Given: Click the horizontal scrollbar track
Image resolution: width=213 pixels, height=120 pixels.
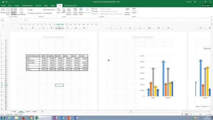Looking at the screenshot, I should point(170,112).
